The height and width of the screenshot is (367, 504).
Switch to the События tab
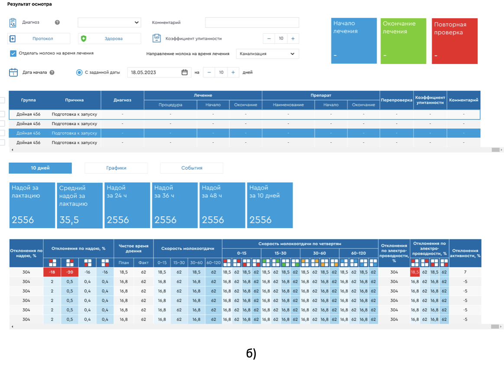tap(191, 168)
